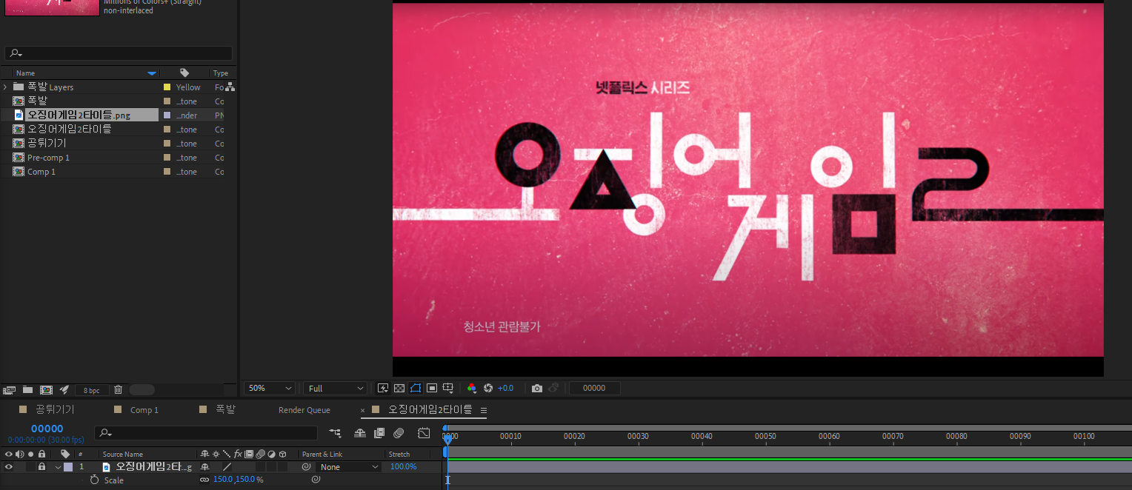
Task: Unlock layer 1 via padlock icon
Action: coord(41,467)
